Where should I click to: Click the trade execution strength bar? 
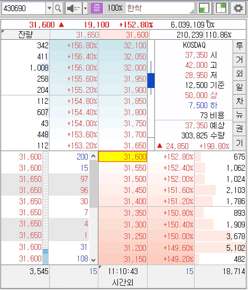[45, 208]
